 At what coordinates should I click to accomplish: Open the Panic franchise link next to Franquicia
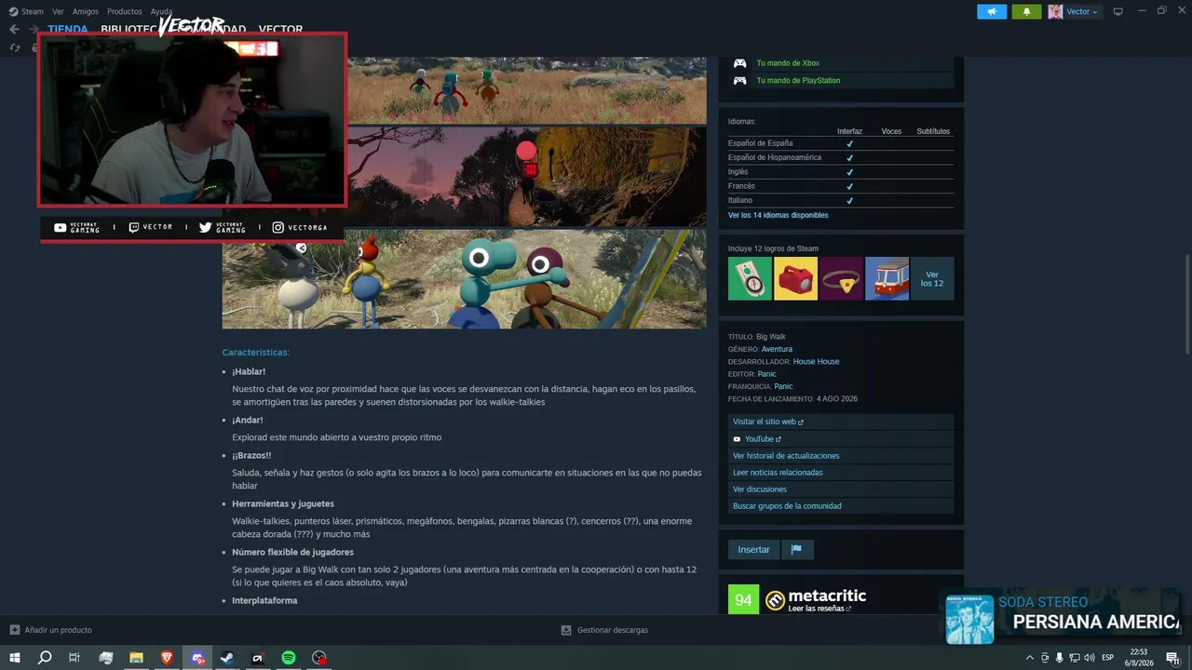click(x=783, y=386)
